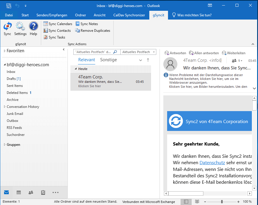Select the Junk Email folder
This screenshot has width=258, height=205.
coord(15,114)
